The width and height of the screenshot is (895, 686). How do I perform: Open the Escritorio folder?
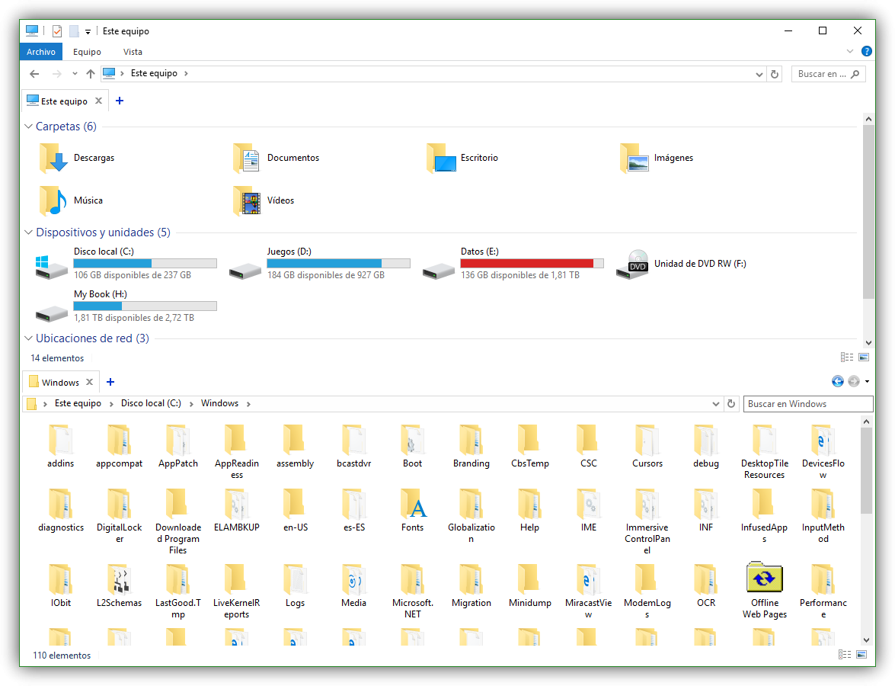tap(463, 159)
